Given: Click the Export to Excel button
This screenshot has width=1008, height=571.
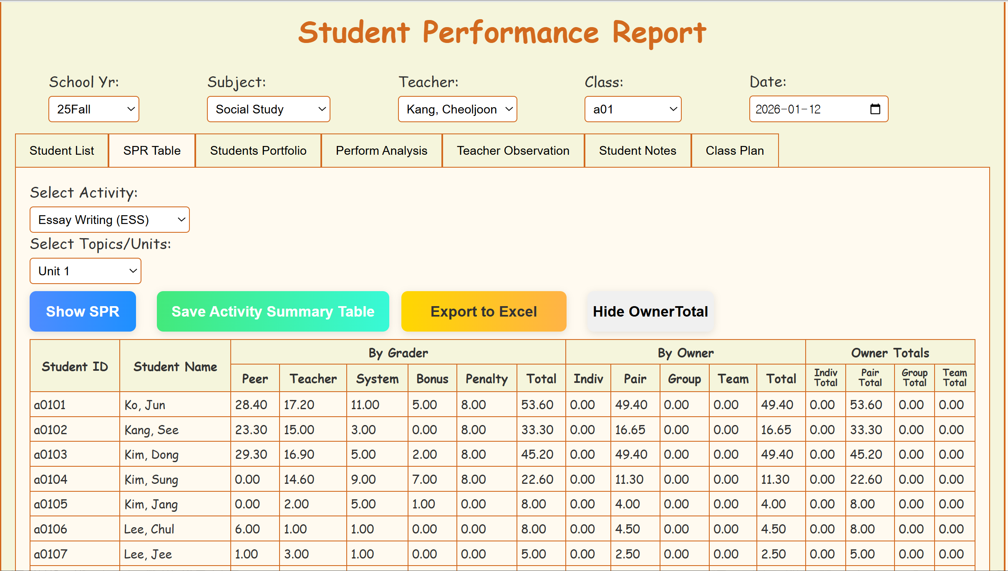Looking at the screenshot, I should click(484, 312).
